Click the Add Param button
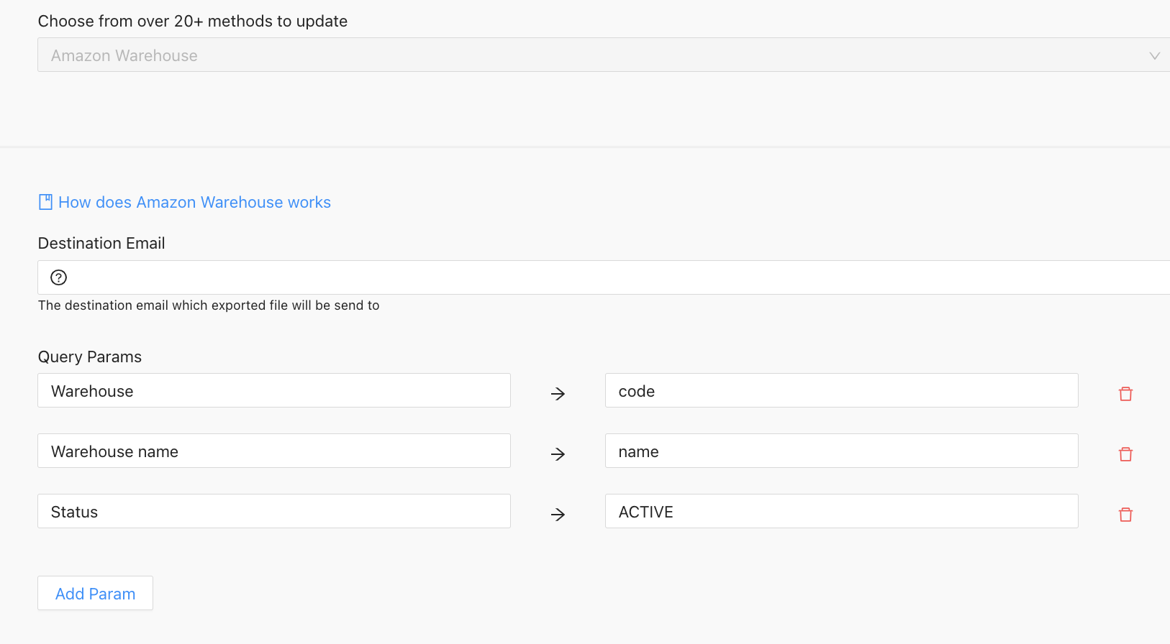This screenshot has width=1170, height=644. point(95,593)
